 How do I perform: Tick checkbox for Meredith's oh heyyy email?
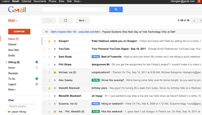pyautogui.click(x=44, y=96)
